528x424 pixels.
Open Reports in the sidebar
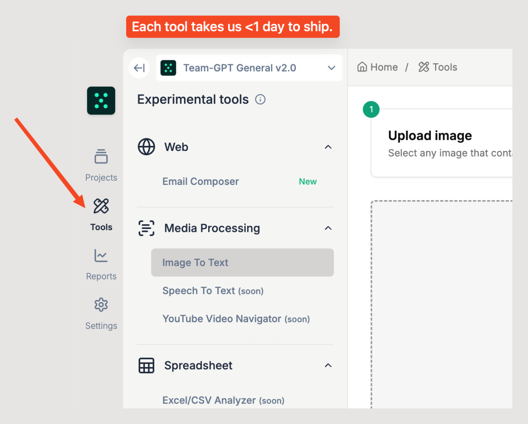(101, 265)
